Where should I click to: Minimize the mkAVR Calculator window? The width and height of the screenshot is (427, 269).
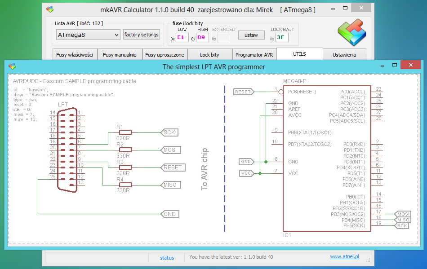[333, 9]
